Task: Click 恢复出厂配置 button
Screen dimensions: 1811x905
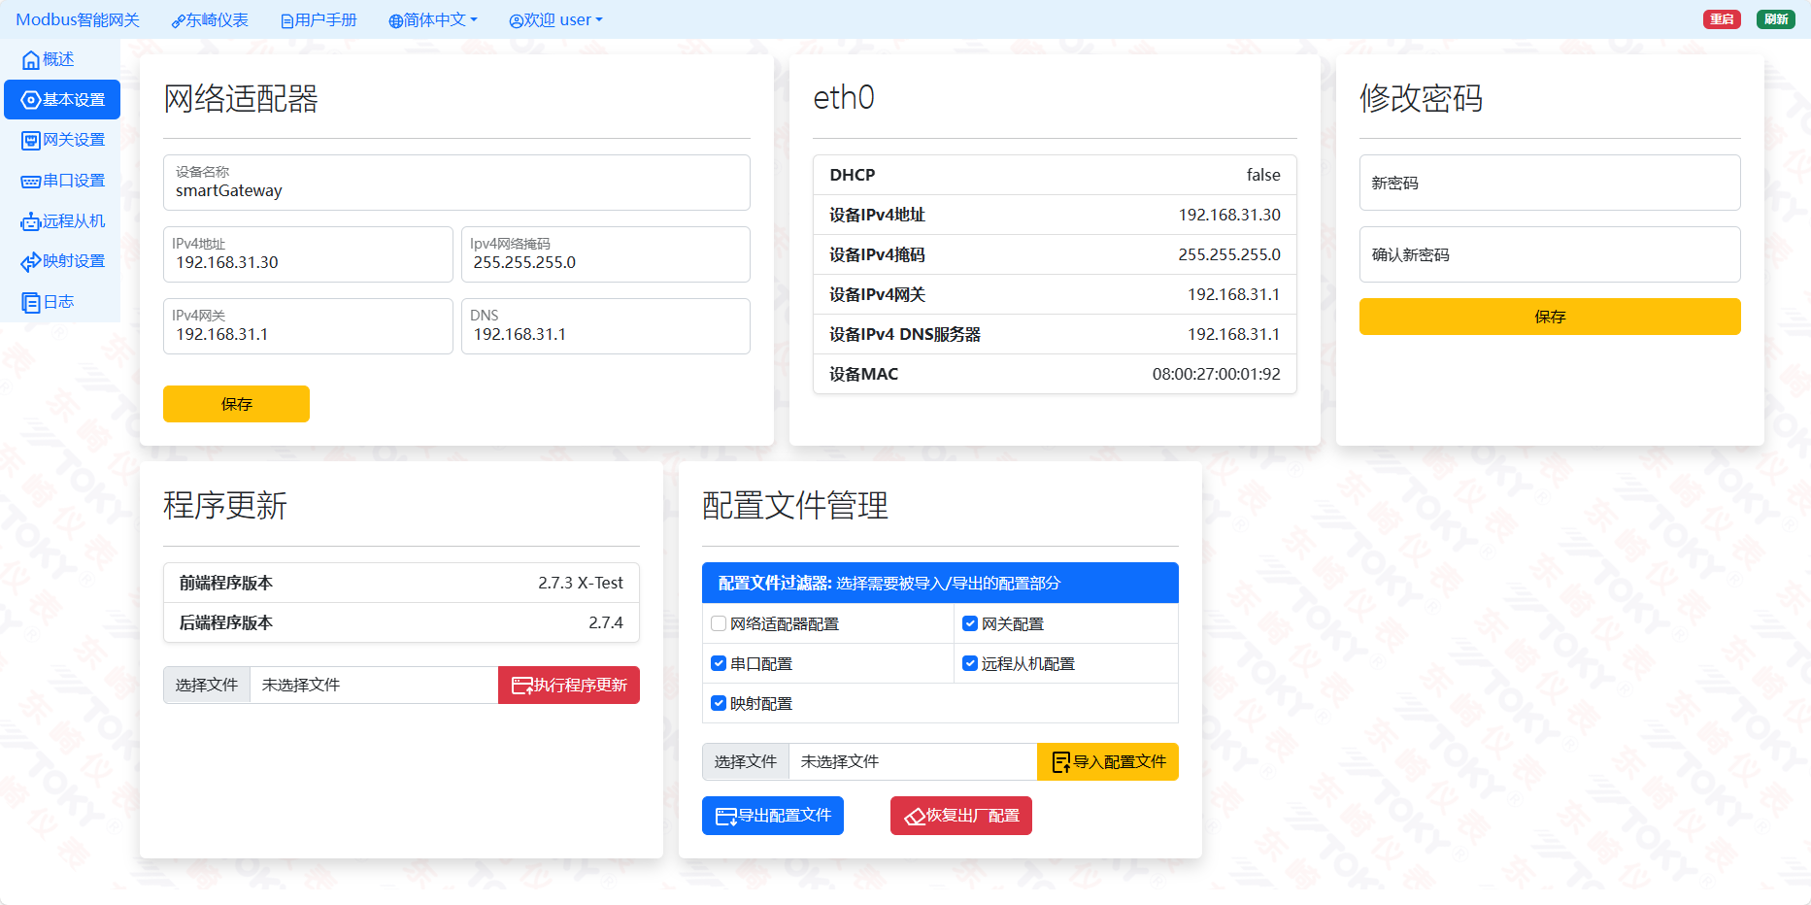Action: pos(961,817)
